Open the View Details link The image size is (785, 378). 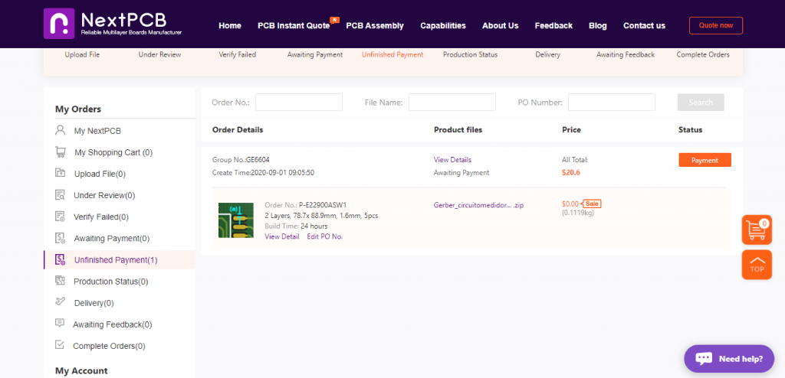tap(452, 160)
